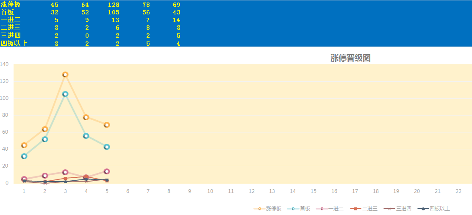
Task: Click the cell with value 105
Action: click(x=114, y=12)
